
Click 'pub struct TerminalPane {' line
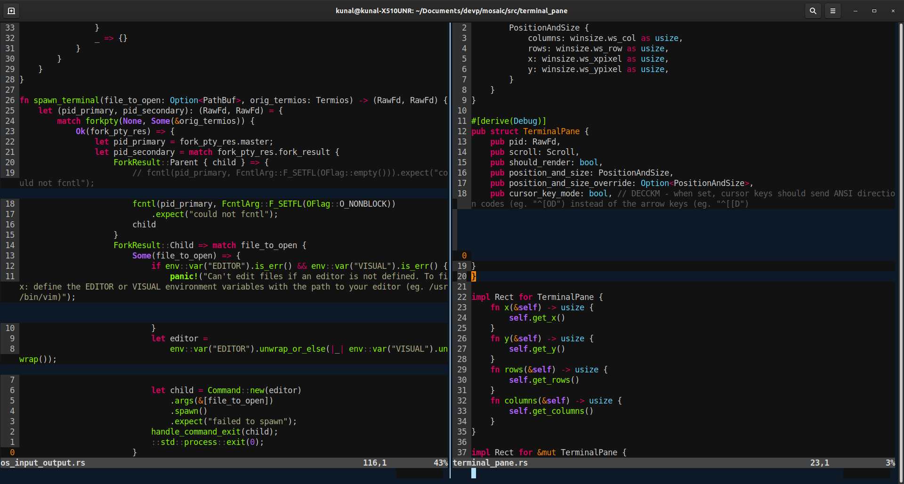pos(530,131)
